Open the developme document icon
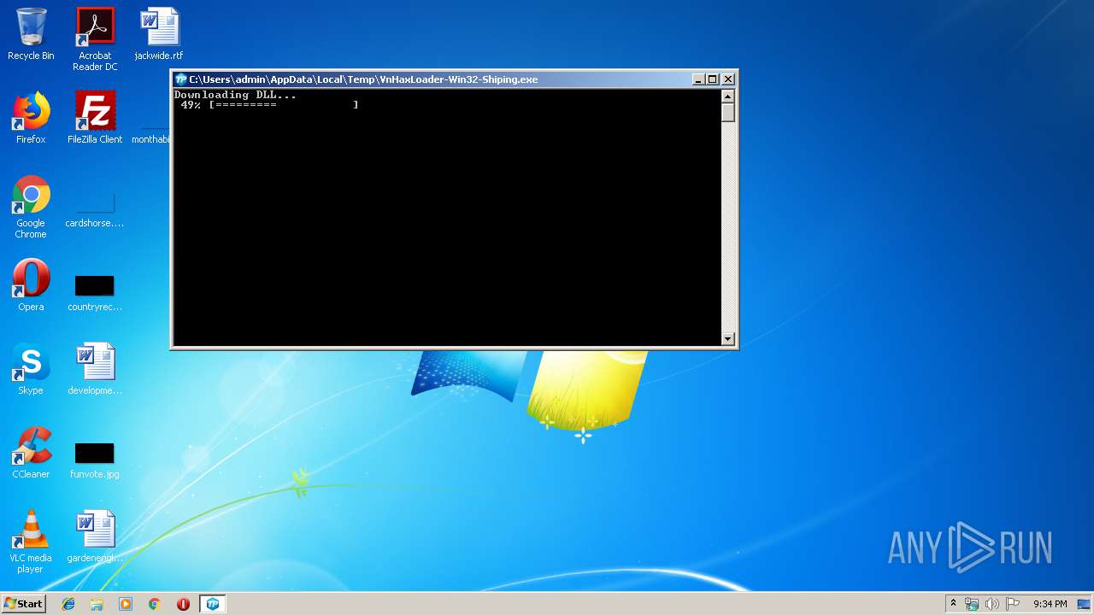The image size is (1094, 615). 95,369
